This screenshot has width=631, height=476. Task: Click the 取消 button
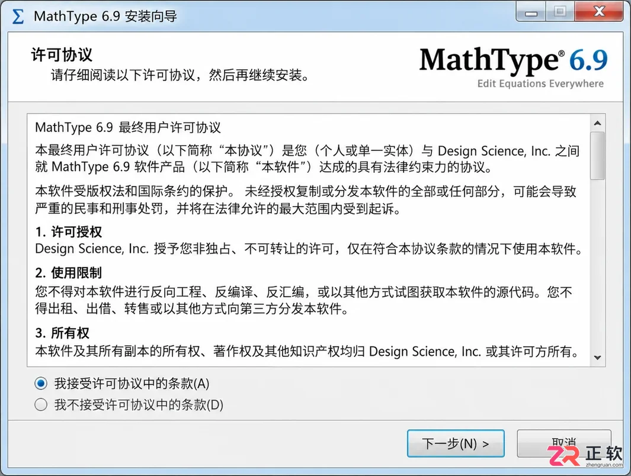point(564,443)
